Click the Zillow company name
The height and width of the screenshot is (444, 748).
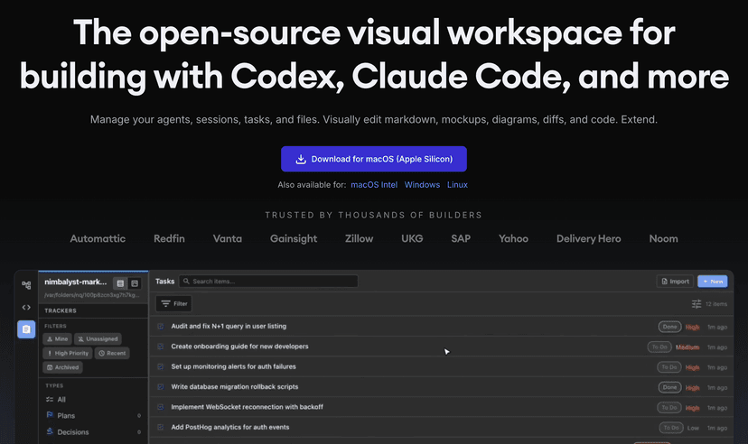pyautogui.click(x=360, y=238)
